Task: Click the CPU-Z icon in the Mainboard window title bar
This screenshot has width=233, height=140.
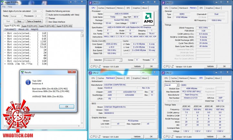Action: [90, 73]
